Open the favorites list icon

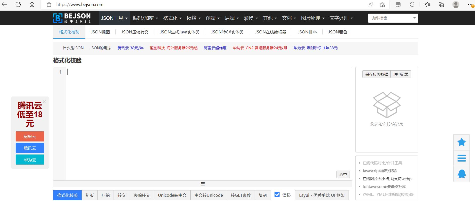[427, 4]
